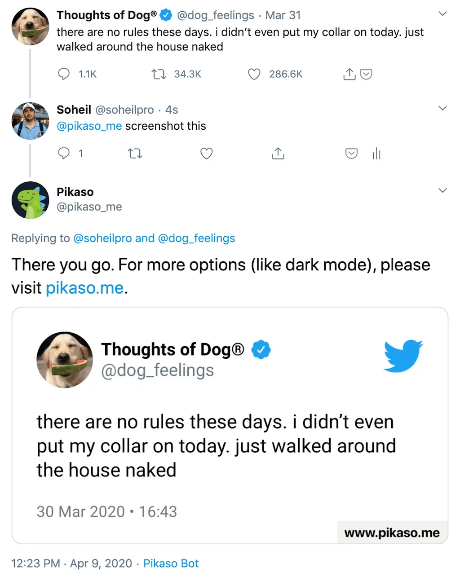Open the options menu on the Thoughts of Dog tweet
The image size is (460, 582).
[x=443, y=13]
